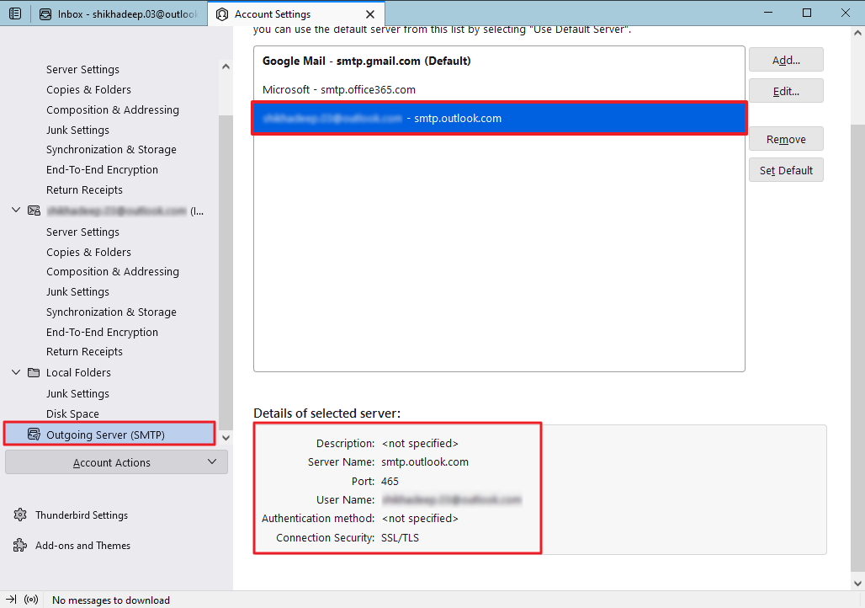Open first Server Settings entry in sidebar
The height and width of the screenshot is (608, 865).
click(x=82, y=69)
